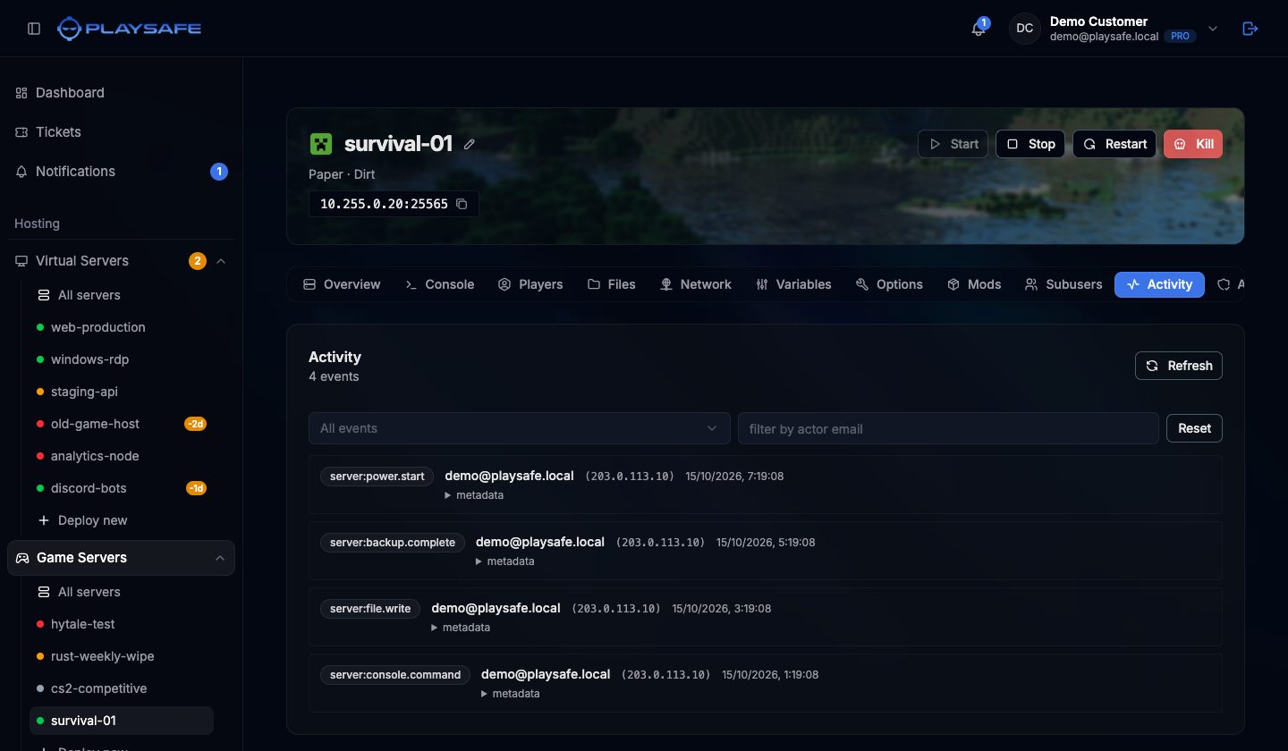Collapse the Game Servers section

[x=220, y=558]
